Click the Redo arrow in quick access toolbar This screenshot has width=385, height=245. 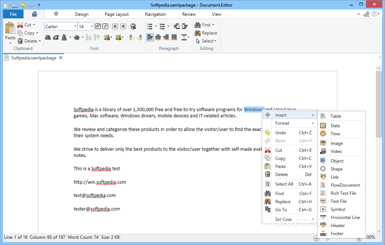coord(31,5)
